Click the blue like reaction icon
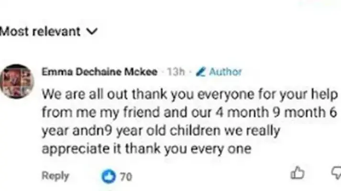The height and width of the screenshot is (191, 341). pyautogui.click(x=109, y=176)
